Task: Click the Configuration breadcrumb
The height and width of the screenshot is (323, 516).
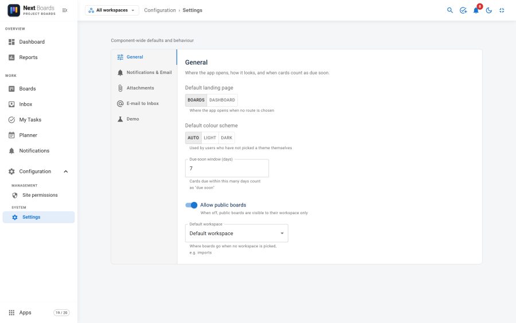Action: click(160, 10)
